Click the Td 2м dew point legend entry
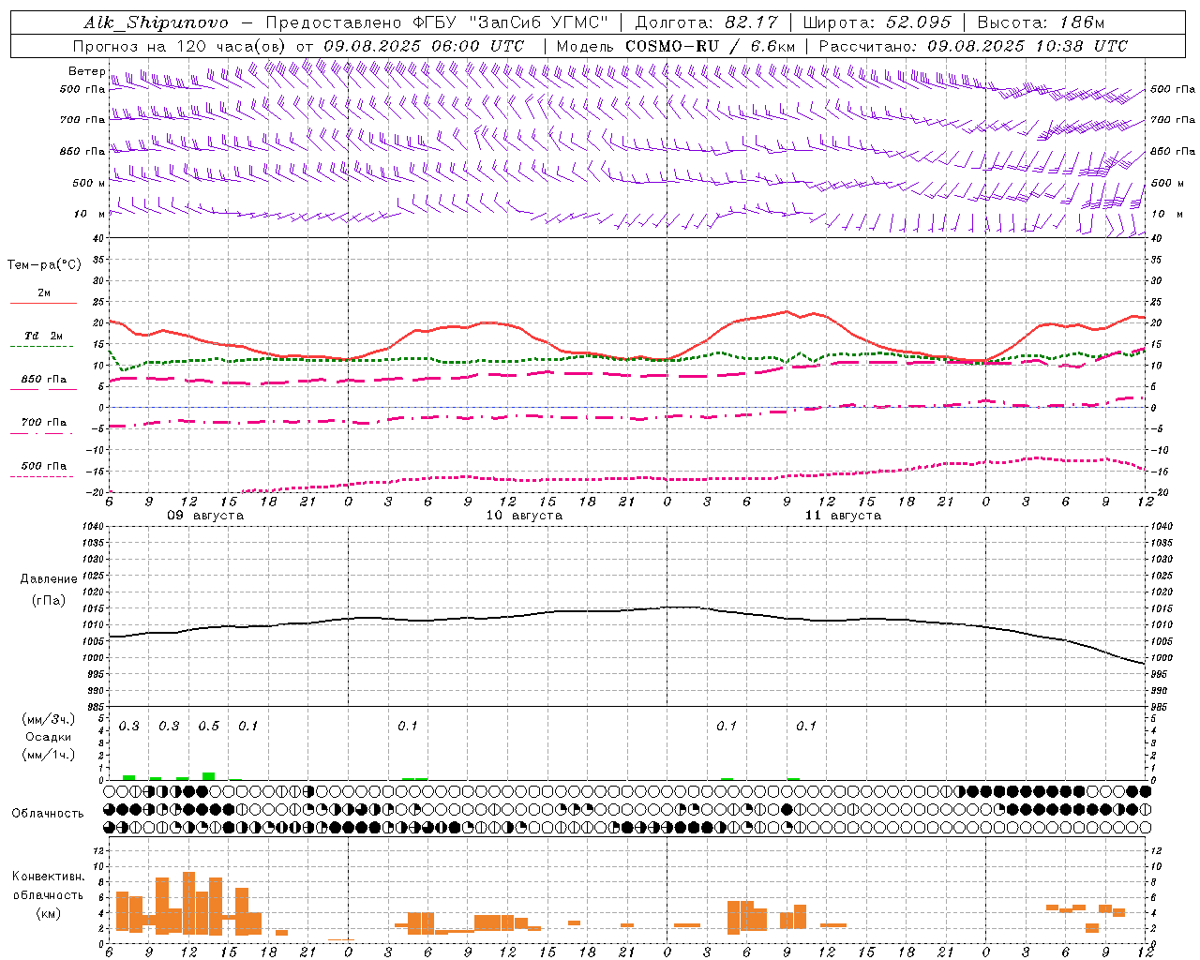Viewport: 1200px width, 960px height. coord(44,336)
